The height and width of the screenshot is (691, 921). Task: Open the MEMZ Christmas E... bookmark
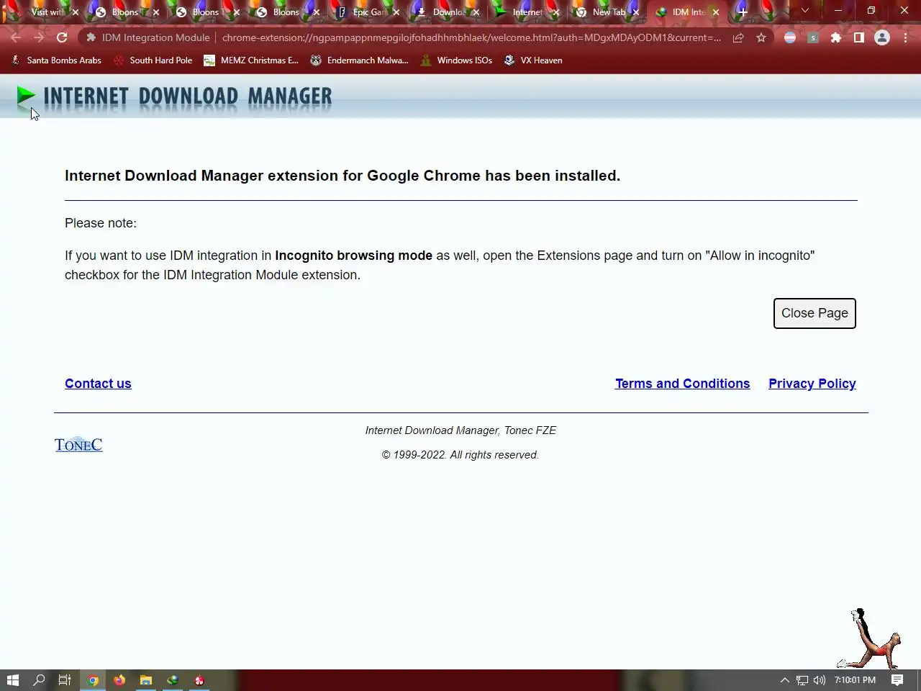[x=251, y=60]
